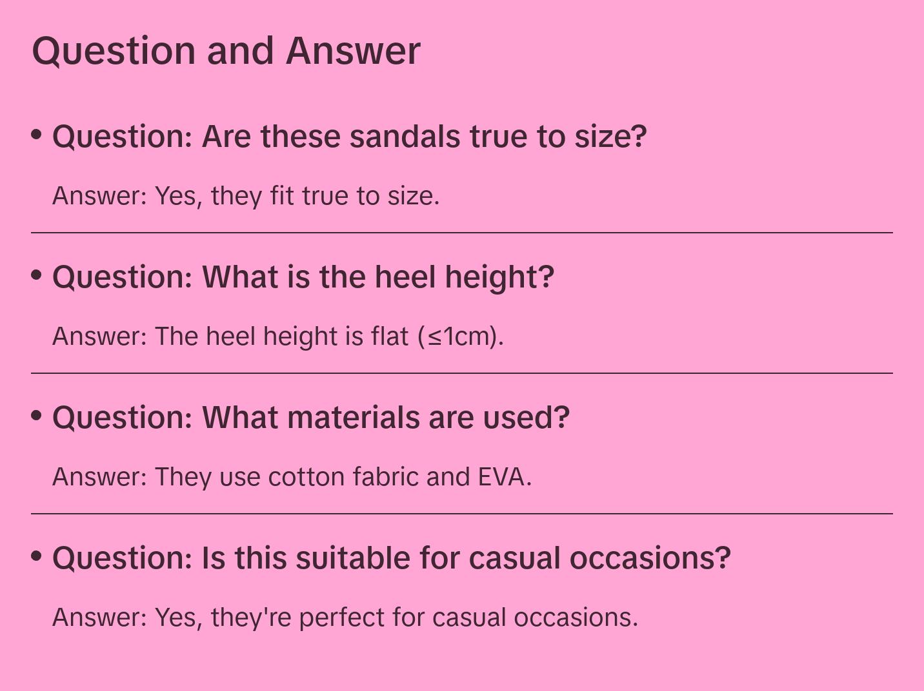The image size is (924, 691).
Task: Select the heel height question
Action: click(x=303, y=277)
